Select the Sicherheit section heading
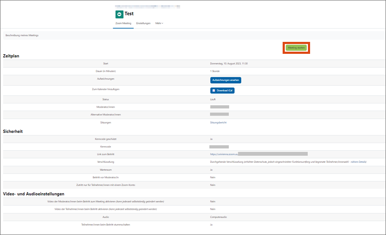The width and height of the screenshot is (386, 235). (x=13, y=131)
